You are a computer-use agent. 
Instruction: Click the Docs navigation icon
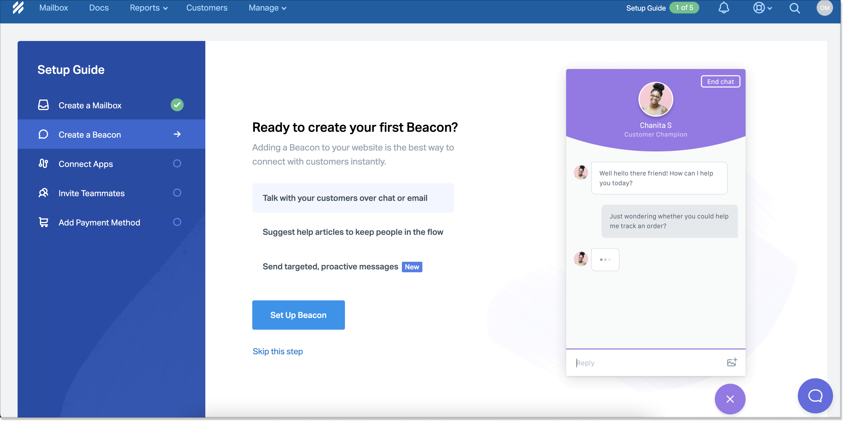tap(99, 7)
